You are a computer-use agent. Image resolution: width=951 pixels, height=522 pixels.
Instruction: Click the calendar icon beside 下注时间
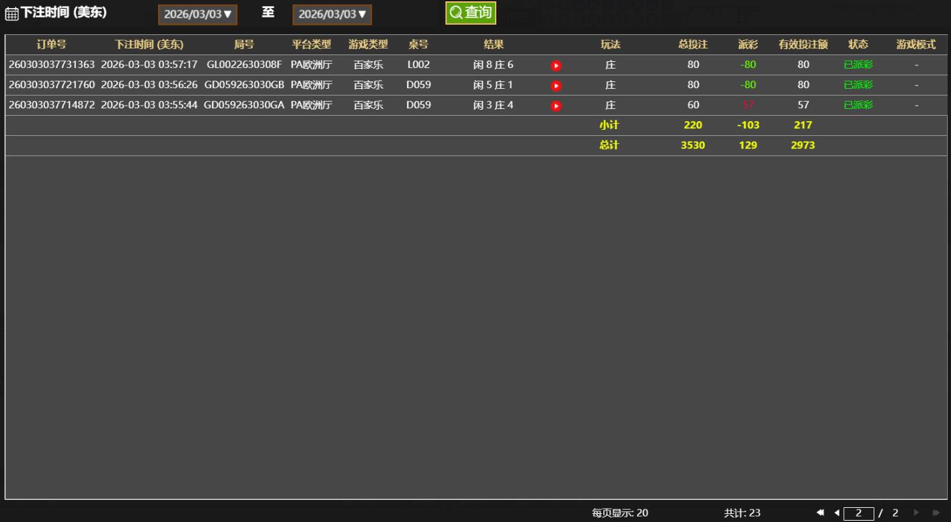click(11, 14)
